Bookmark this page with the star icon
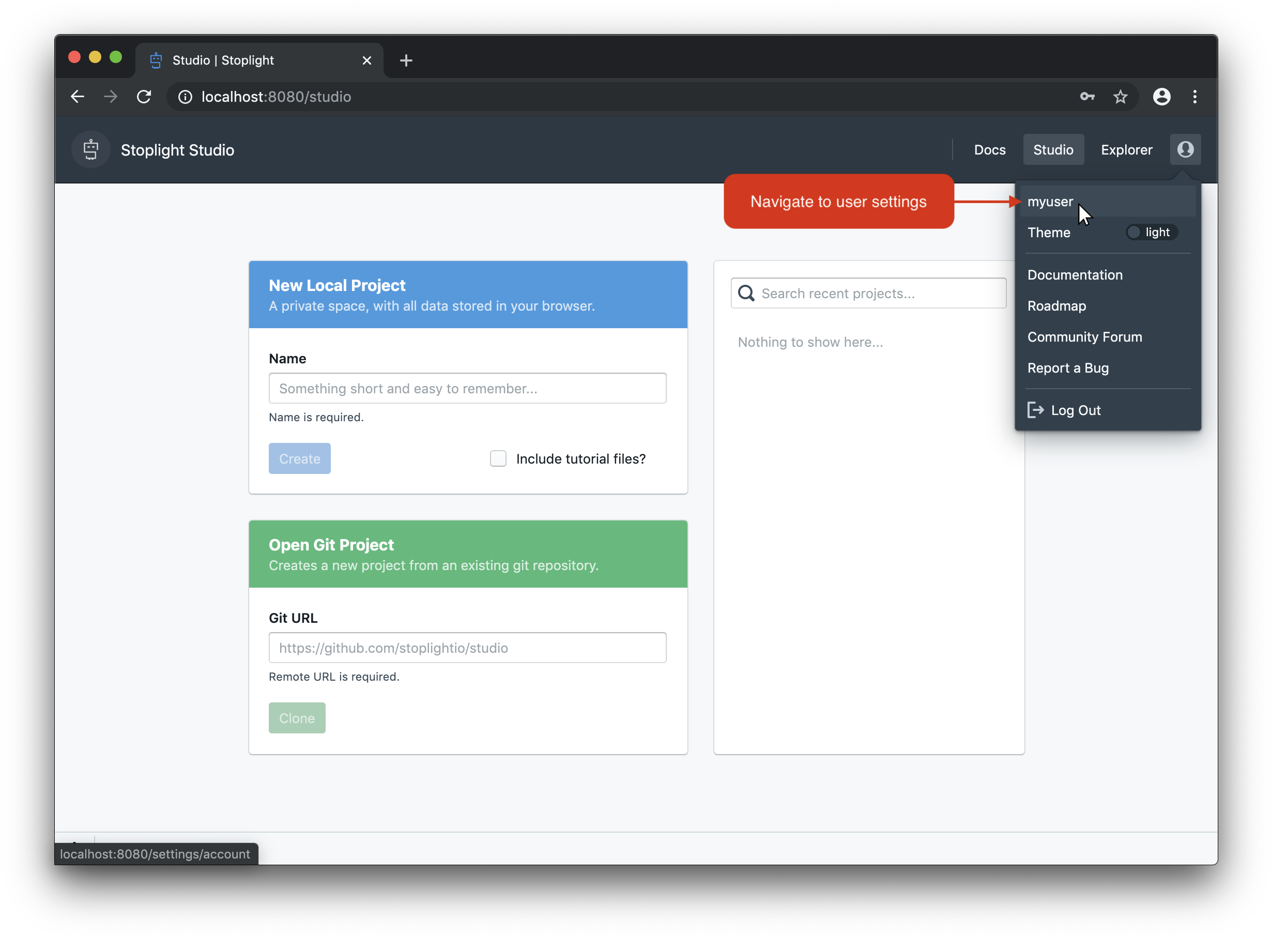 [x=1120, y=97]
